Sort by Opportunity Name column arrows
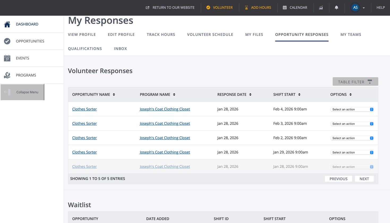The width and height of the screenshot is (390, 223). click(114, 95)
